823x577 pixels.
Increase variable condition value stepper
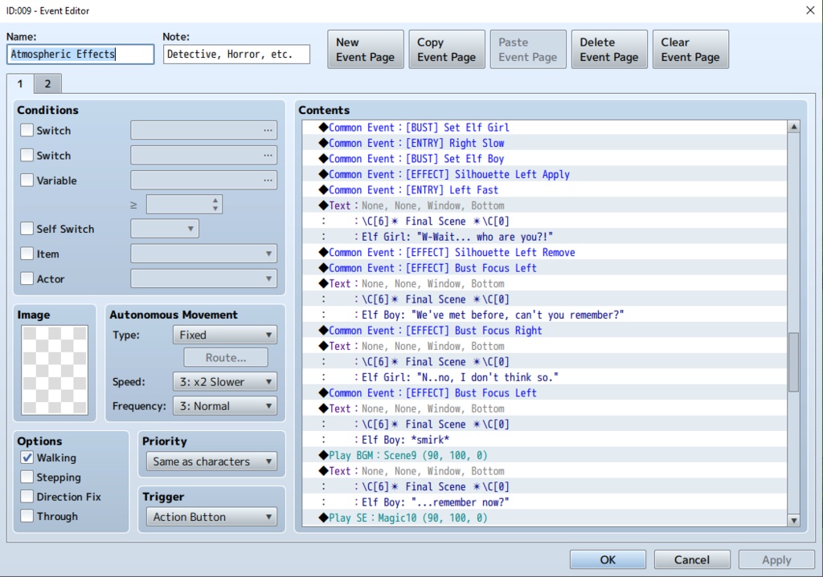tap(215, 200)
